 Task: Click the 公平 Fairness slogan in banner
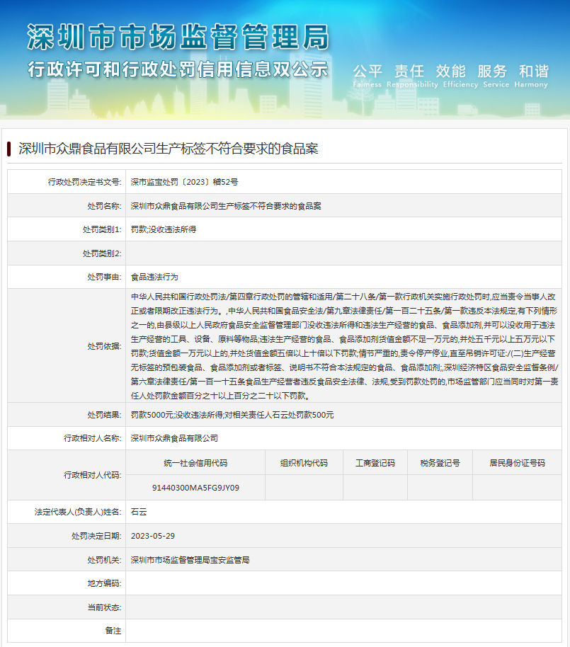coord(367,76)
